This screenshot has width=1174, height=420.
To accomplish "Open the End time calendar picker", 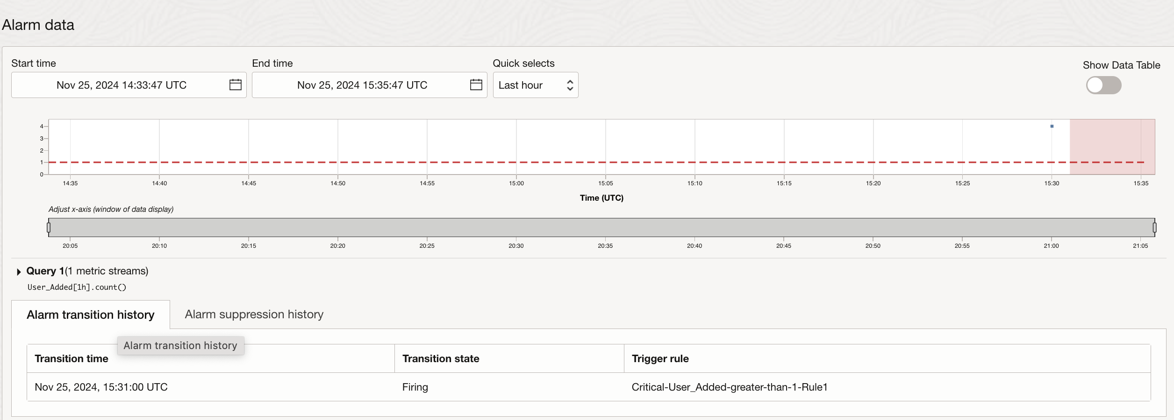I will (x=476, y=85).
